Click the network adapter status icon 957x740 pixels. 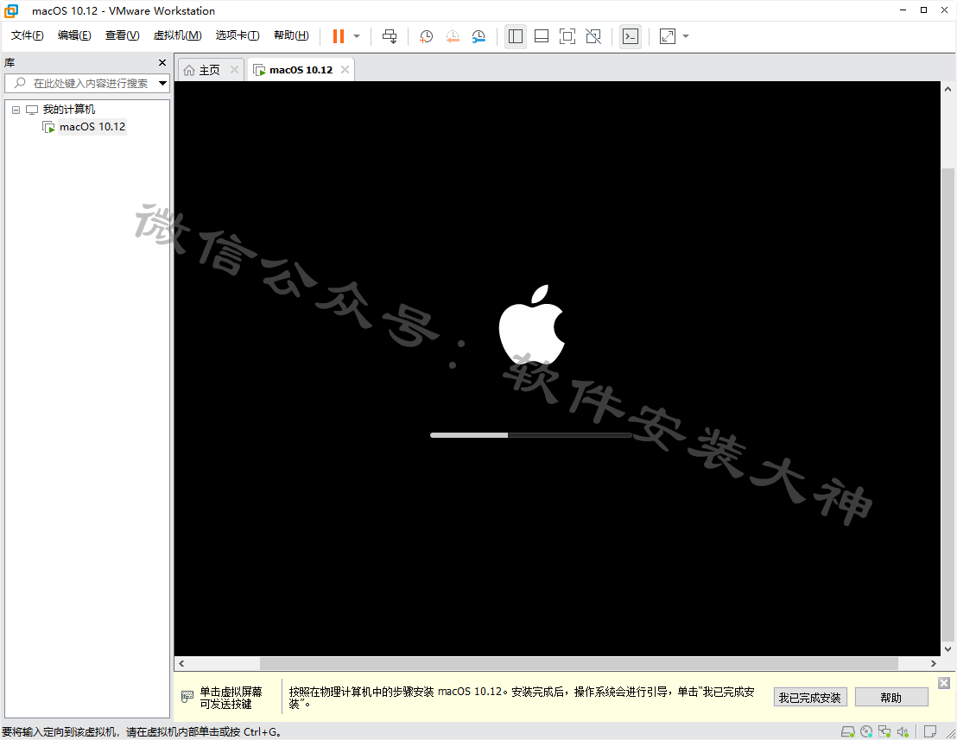coord(884,731)
